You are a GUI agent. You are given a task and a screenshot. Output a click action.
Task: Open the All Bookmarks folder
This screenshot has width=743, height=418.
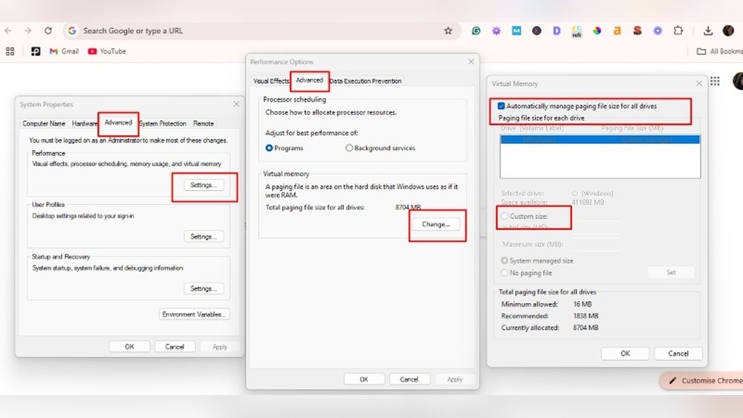point(718,51)
